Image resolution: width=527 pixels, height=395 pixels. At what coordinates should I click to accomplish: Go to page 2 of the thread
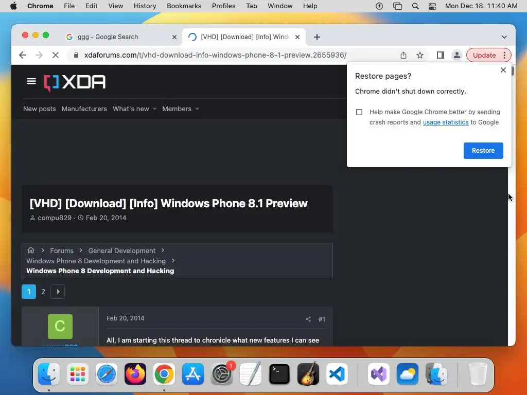43,292
